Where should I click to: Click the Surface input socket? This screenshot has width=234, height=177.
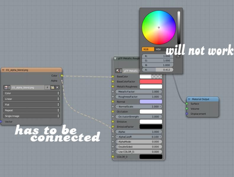click(x=187, y=104)
